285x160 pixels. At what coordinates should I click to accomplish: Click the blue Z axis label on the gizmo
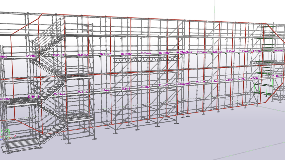click(x=2, y=126)
